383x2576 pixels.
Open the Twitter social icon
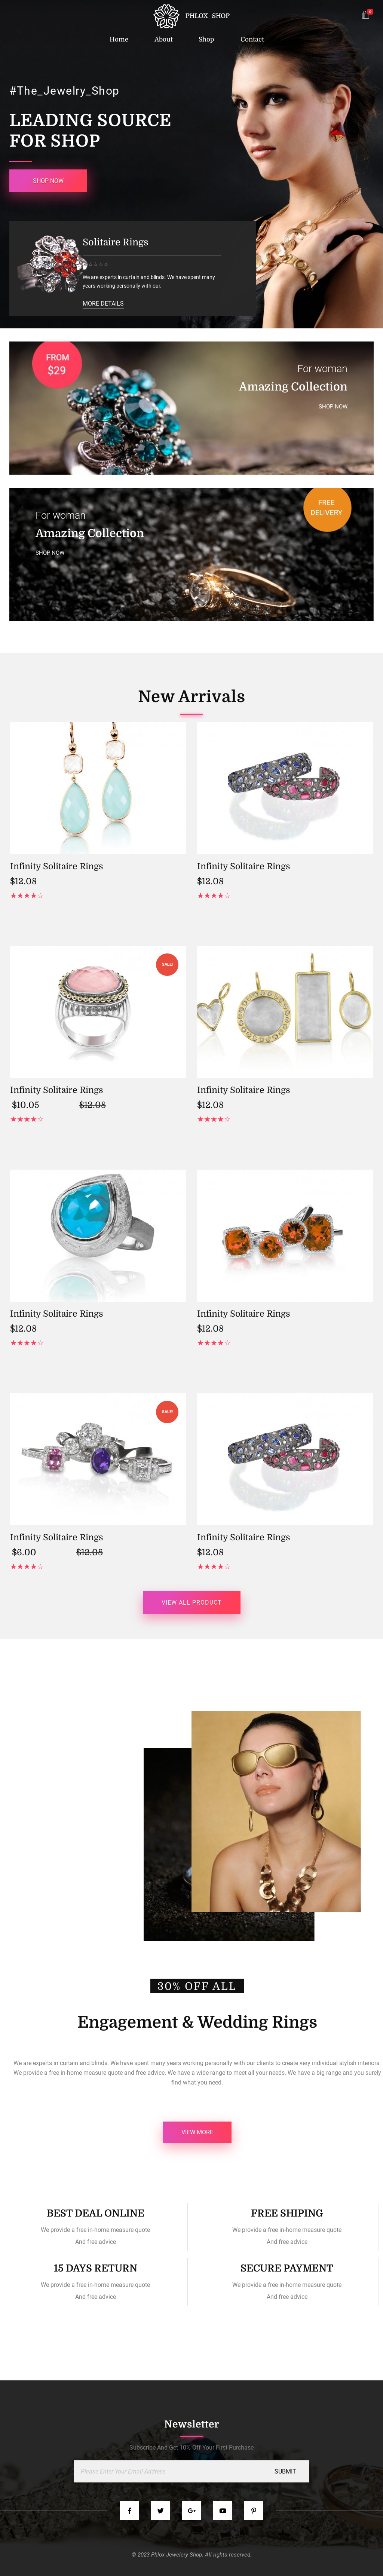coord(160,2510)
